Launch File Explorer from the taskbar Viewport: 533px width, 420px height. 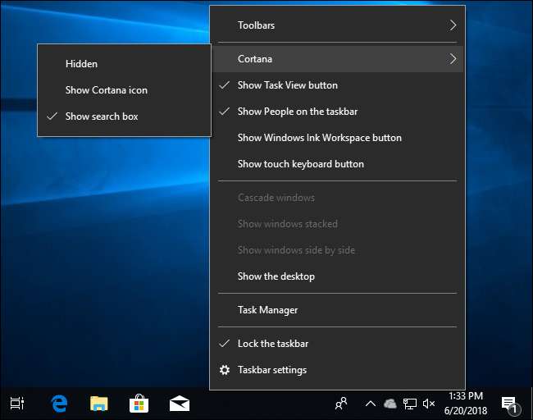pos(99,403)
